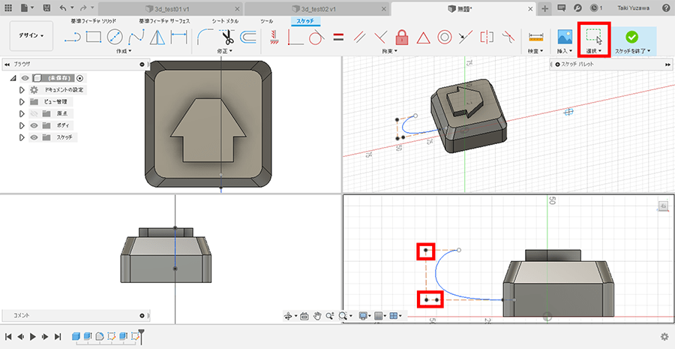Activate the Spline sketch tool

(x=136, y=36)
